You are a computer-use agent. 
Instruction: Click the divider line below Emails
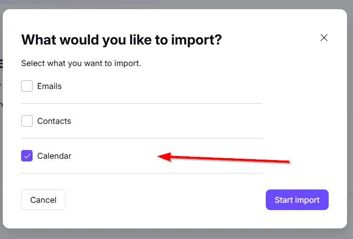pyautogui.click(x=141, y=104)
